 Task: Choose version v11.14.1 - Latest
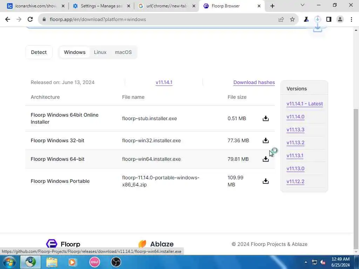pyautogui.click(x=305, y=104)
